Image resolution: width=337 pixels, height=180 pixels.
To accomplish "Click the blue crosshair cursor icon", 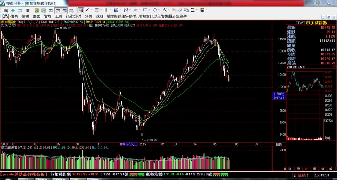I will coord(13,10).
